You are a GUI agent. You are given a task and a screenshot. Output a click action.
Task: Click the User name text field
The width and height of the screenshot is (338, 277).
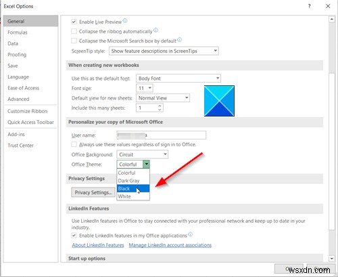point(162,135)
